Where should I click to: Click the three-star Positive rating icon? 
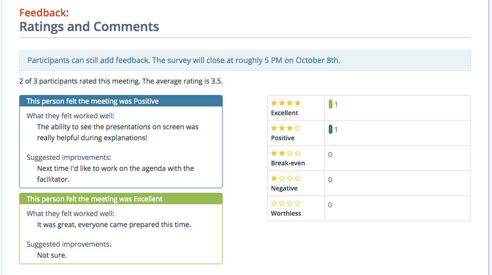tap(286, 128)
